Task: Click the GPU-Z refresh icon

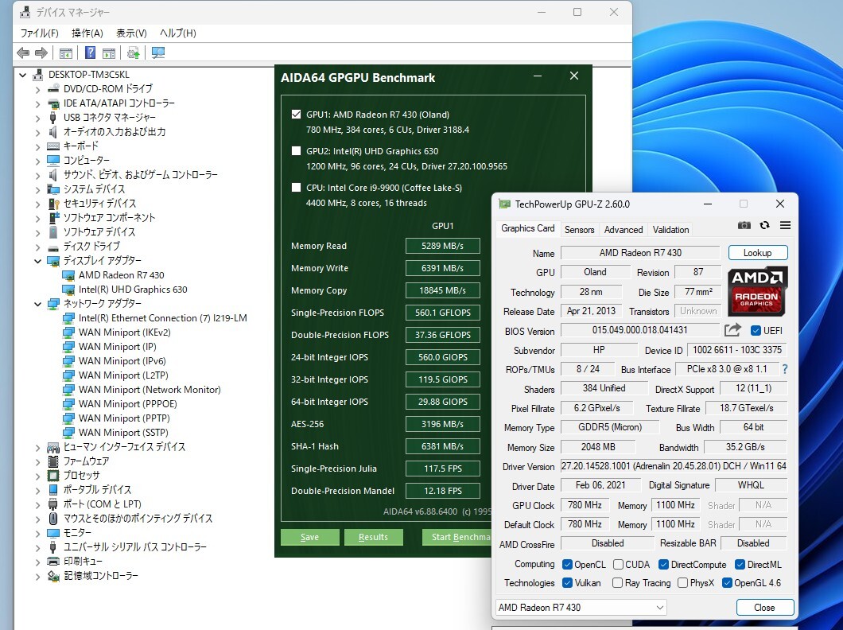Action: 764,225
